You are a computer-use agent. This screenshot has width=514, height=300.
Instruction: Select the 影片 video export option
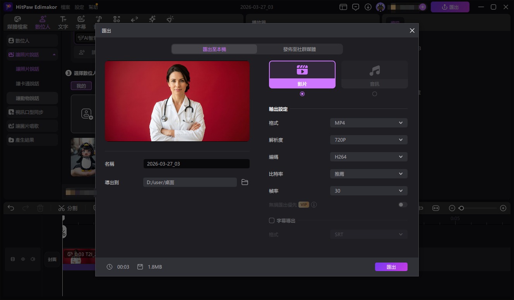point(302,74)
